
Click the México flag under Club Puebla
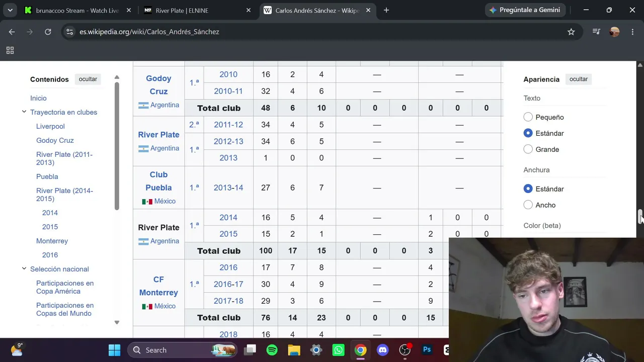[x=147, y=202]
